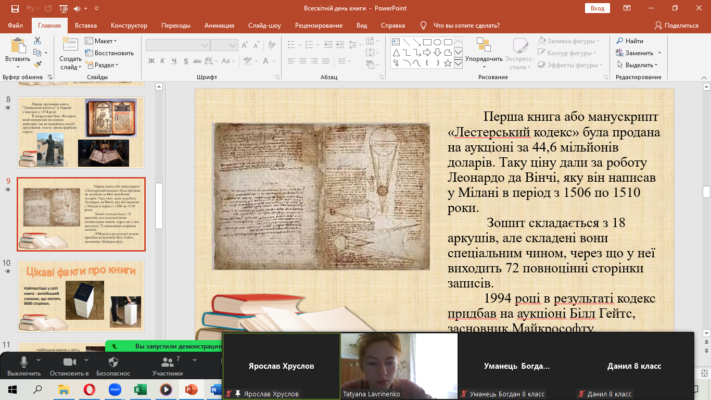Open the Анимация ribbon tab
The width and height of the screenshot is (711, 400).
click(x=219, y=26)
